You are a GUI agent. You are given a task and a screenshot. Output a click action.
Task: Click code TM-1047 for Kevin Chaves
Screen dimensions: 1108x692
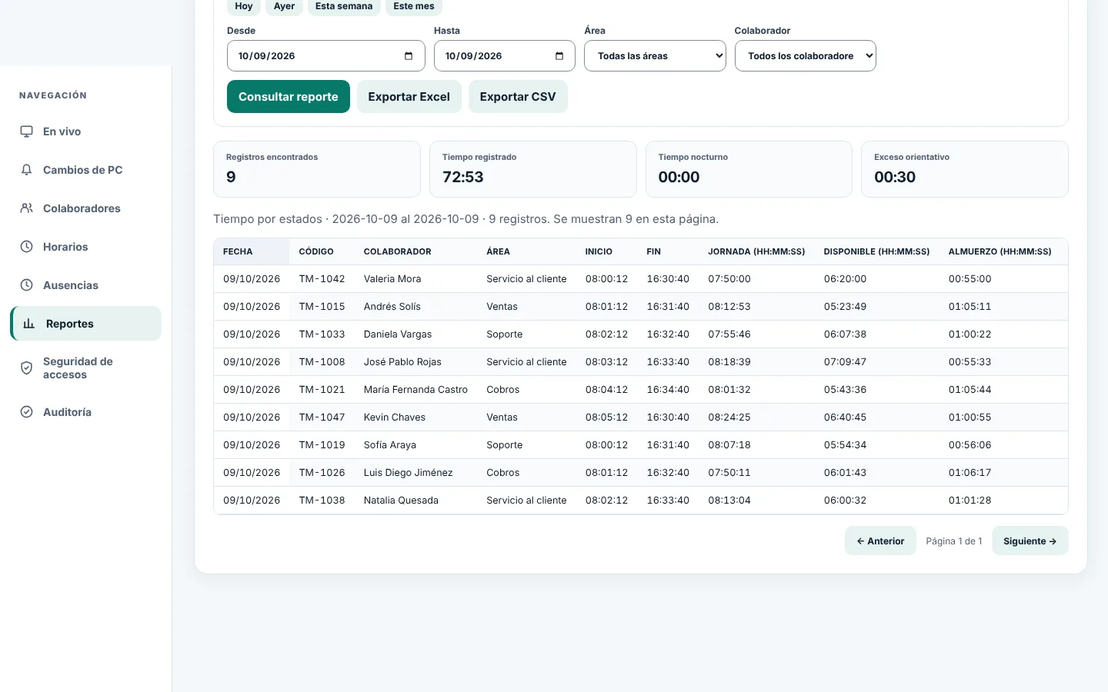pos(322,418)
